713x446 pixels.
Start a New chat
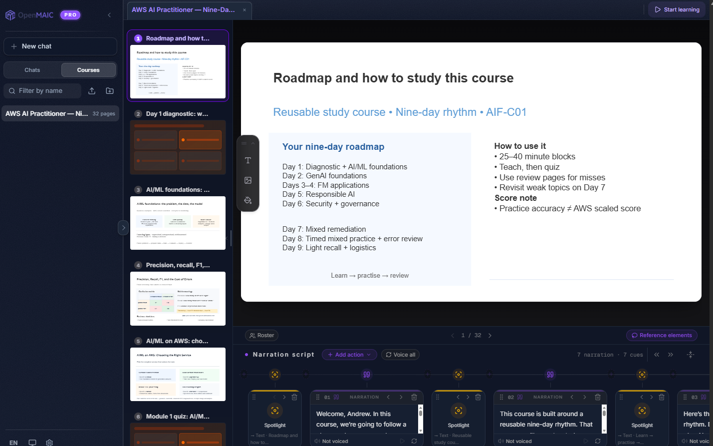tap(60, 46)
